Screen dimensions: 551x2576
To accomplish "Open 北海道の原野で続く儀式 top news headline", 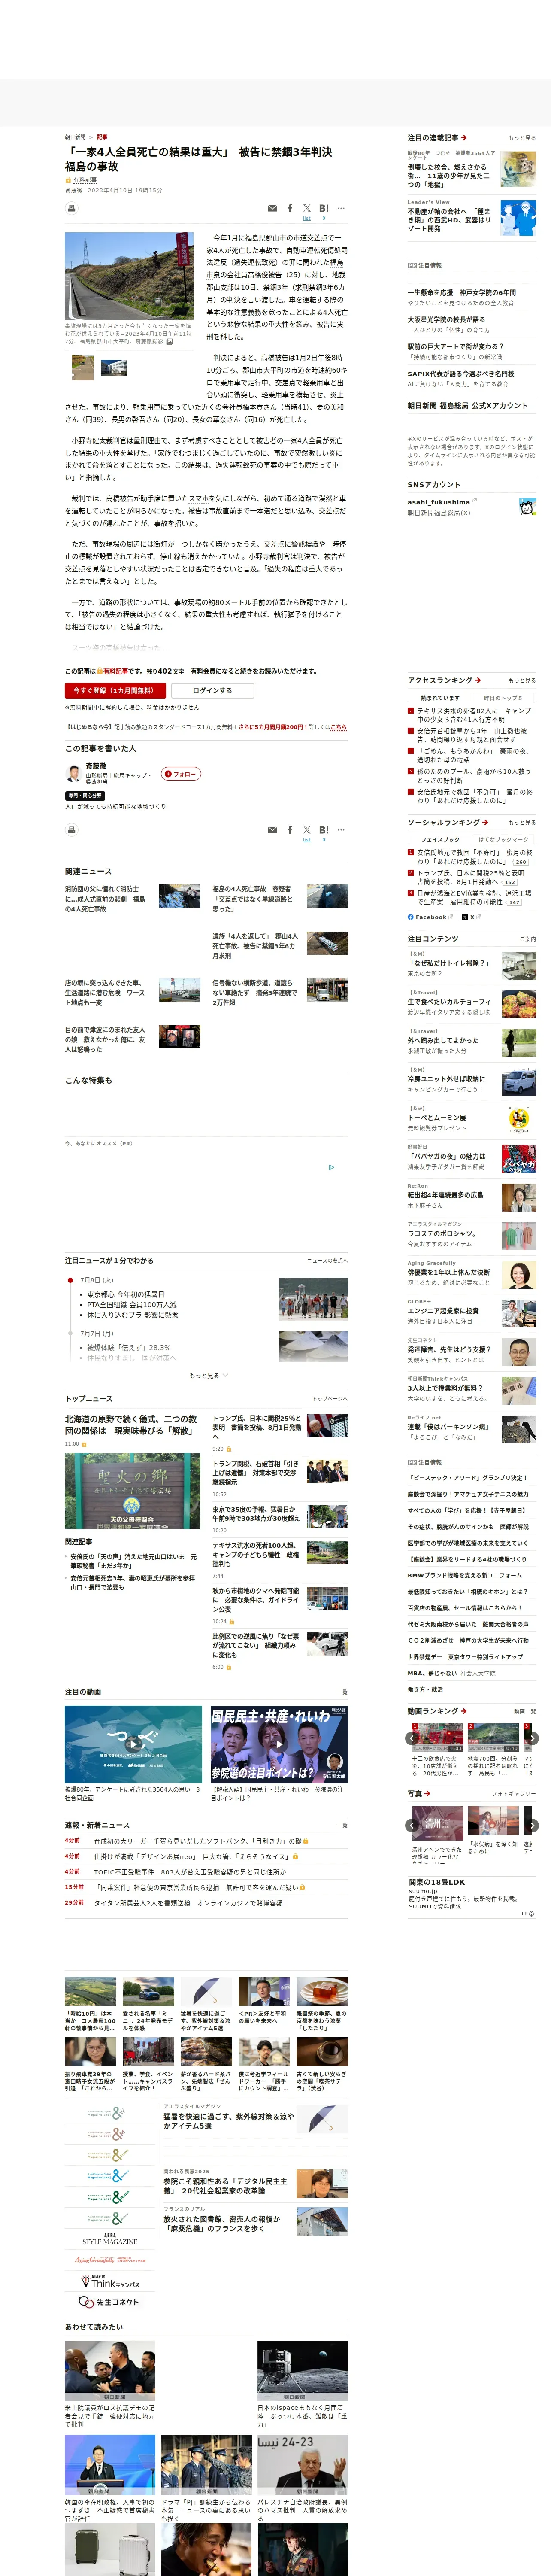I will (131, 1424).
